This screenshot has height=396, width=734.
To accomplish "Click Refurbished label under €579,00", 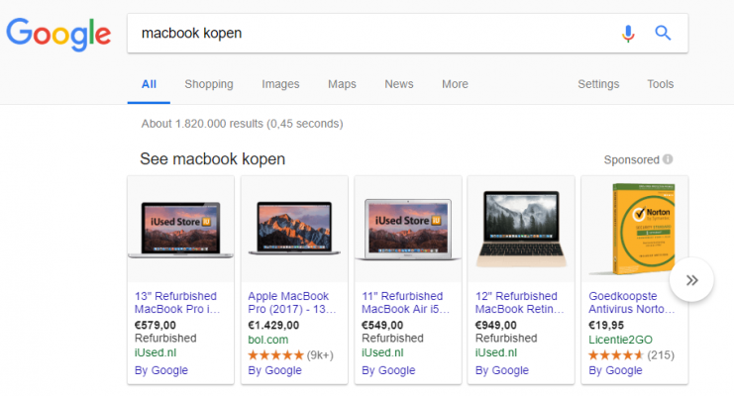I will tap(165, 338).
